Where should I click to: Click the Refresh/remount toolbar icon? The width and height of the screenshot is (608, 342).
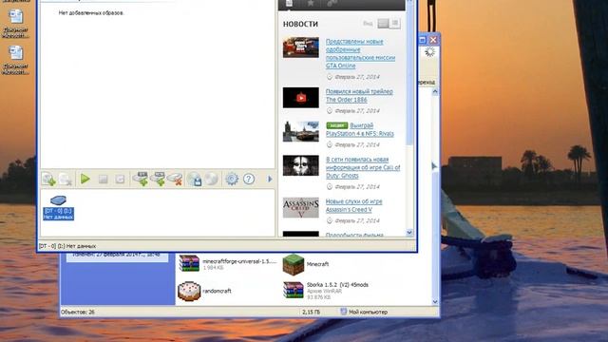tap(120, 179)
